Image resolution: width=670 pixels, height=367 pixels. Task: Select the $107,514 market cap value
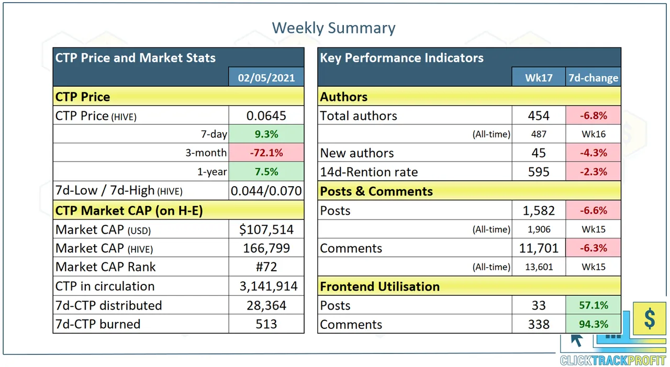[x=266, y=230]
